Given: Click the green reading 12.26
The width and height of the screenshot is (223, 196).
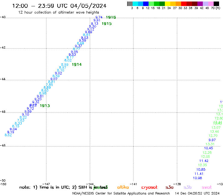Looking at the screenshot, I should click(207, 153).
